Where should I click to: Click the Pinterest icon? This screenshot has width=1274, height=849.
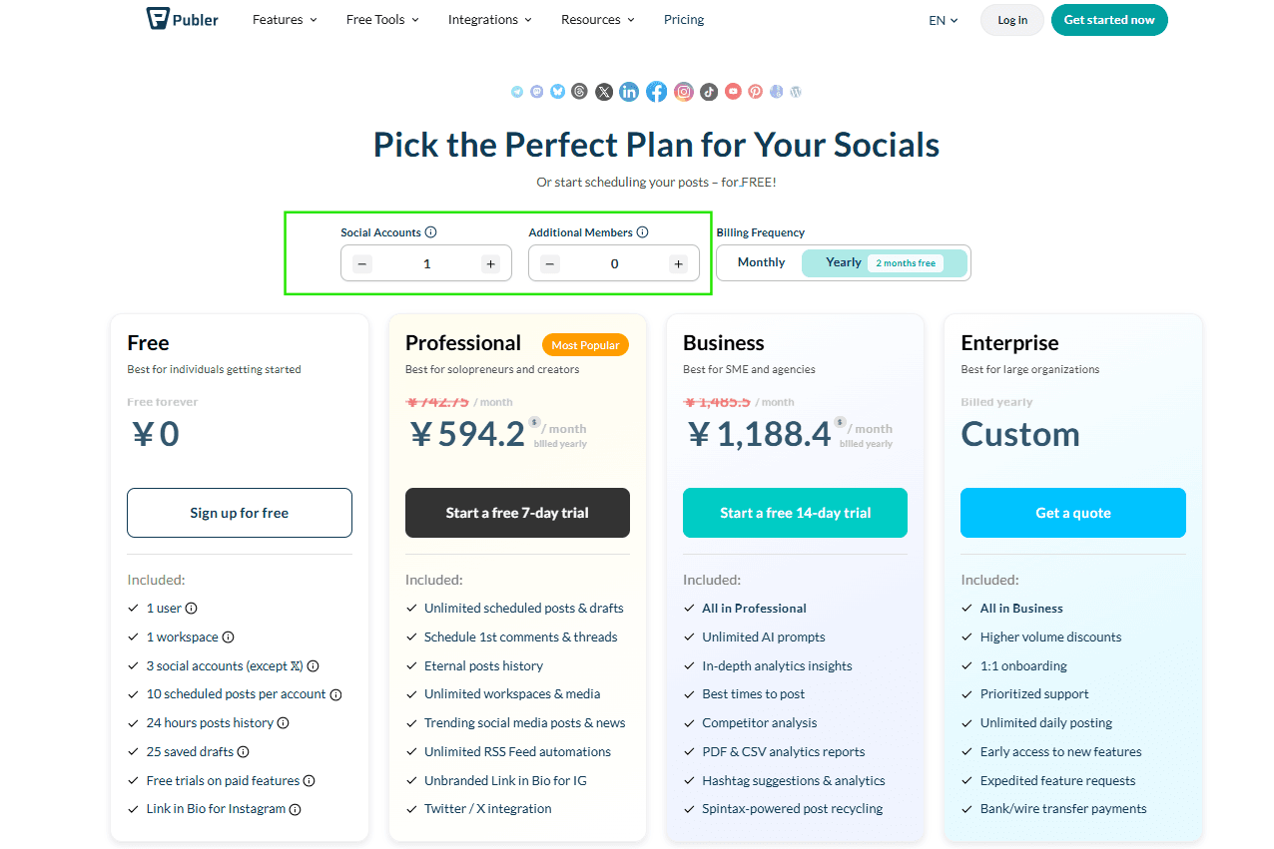(x=756, y=92)
